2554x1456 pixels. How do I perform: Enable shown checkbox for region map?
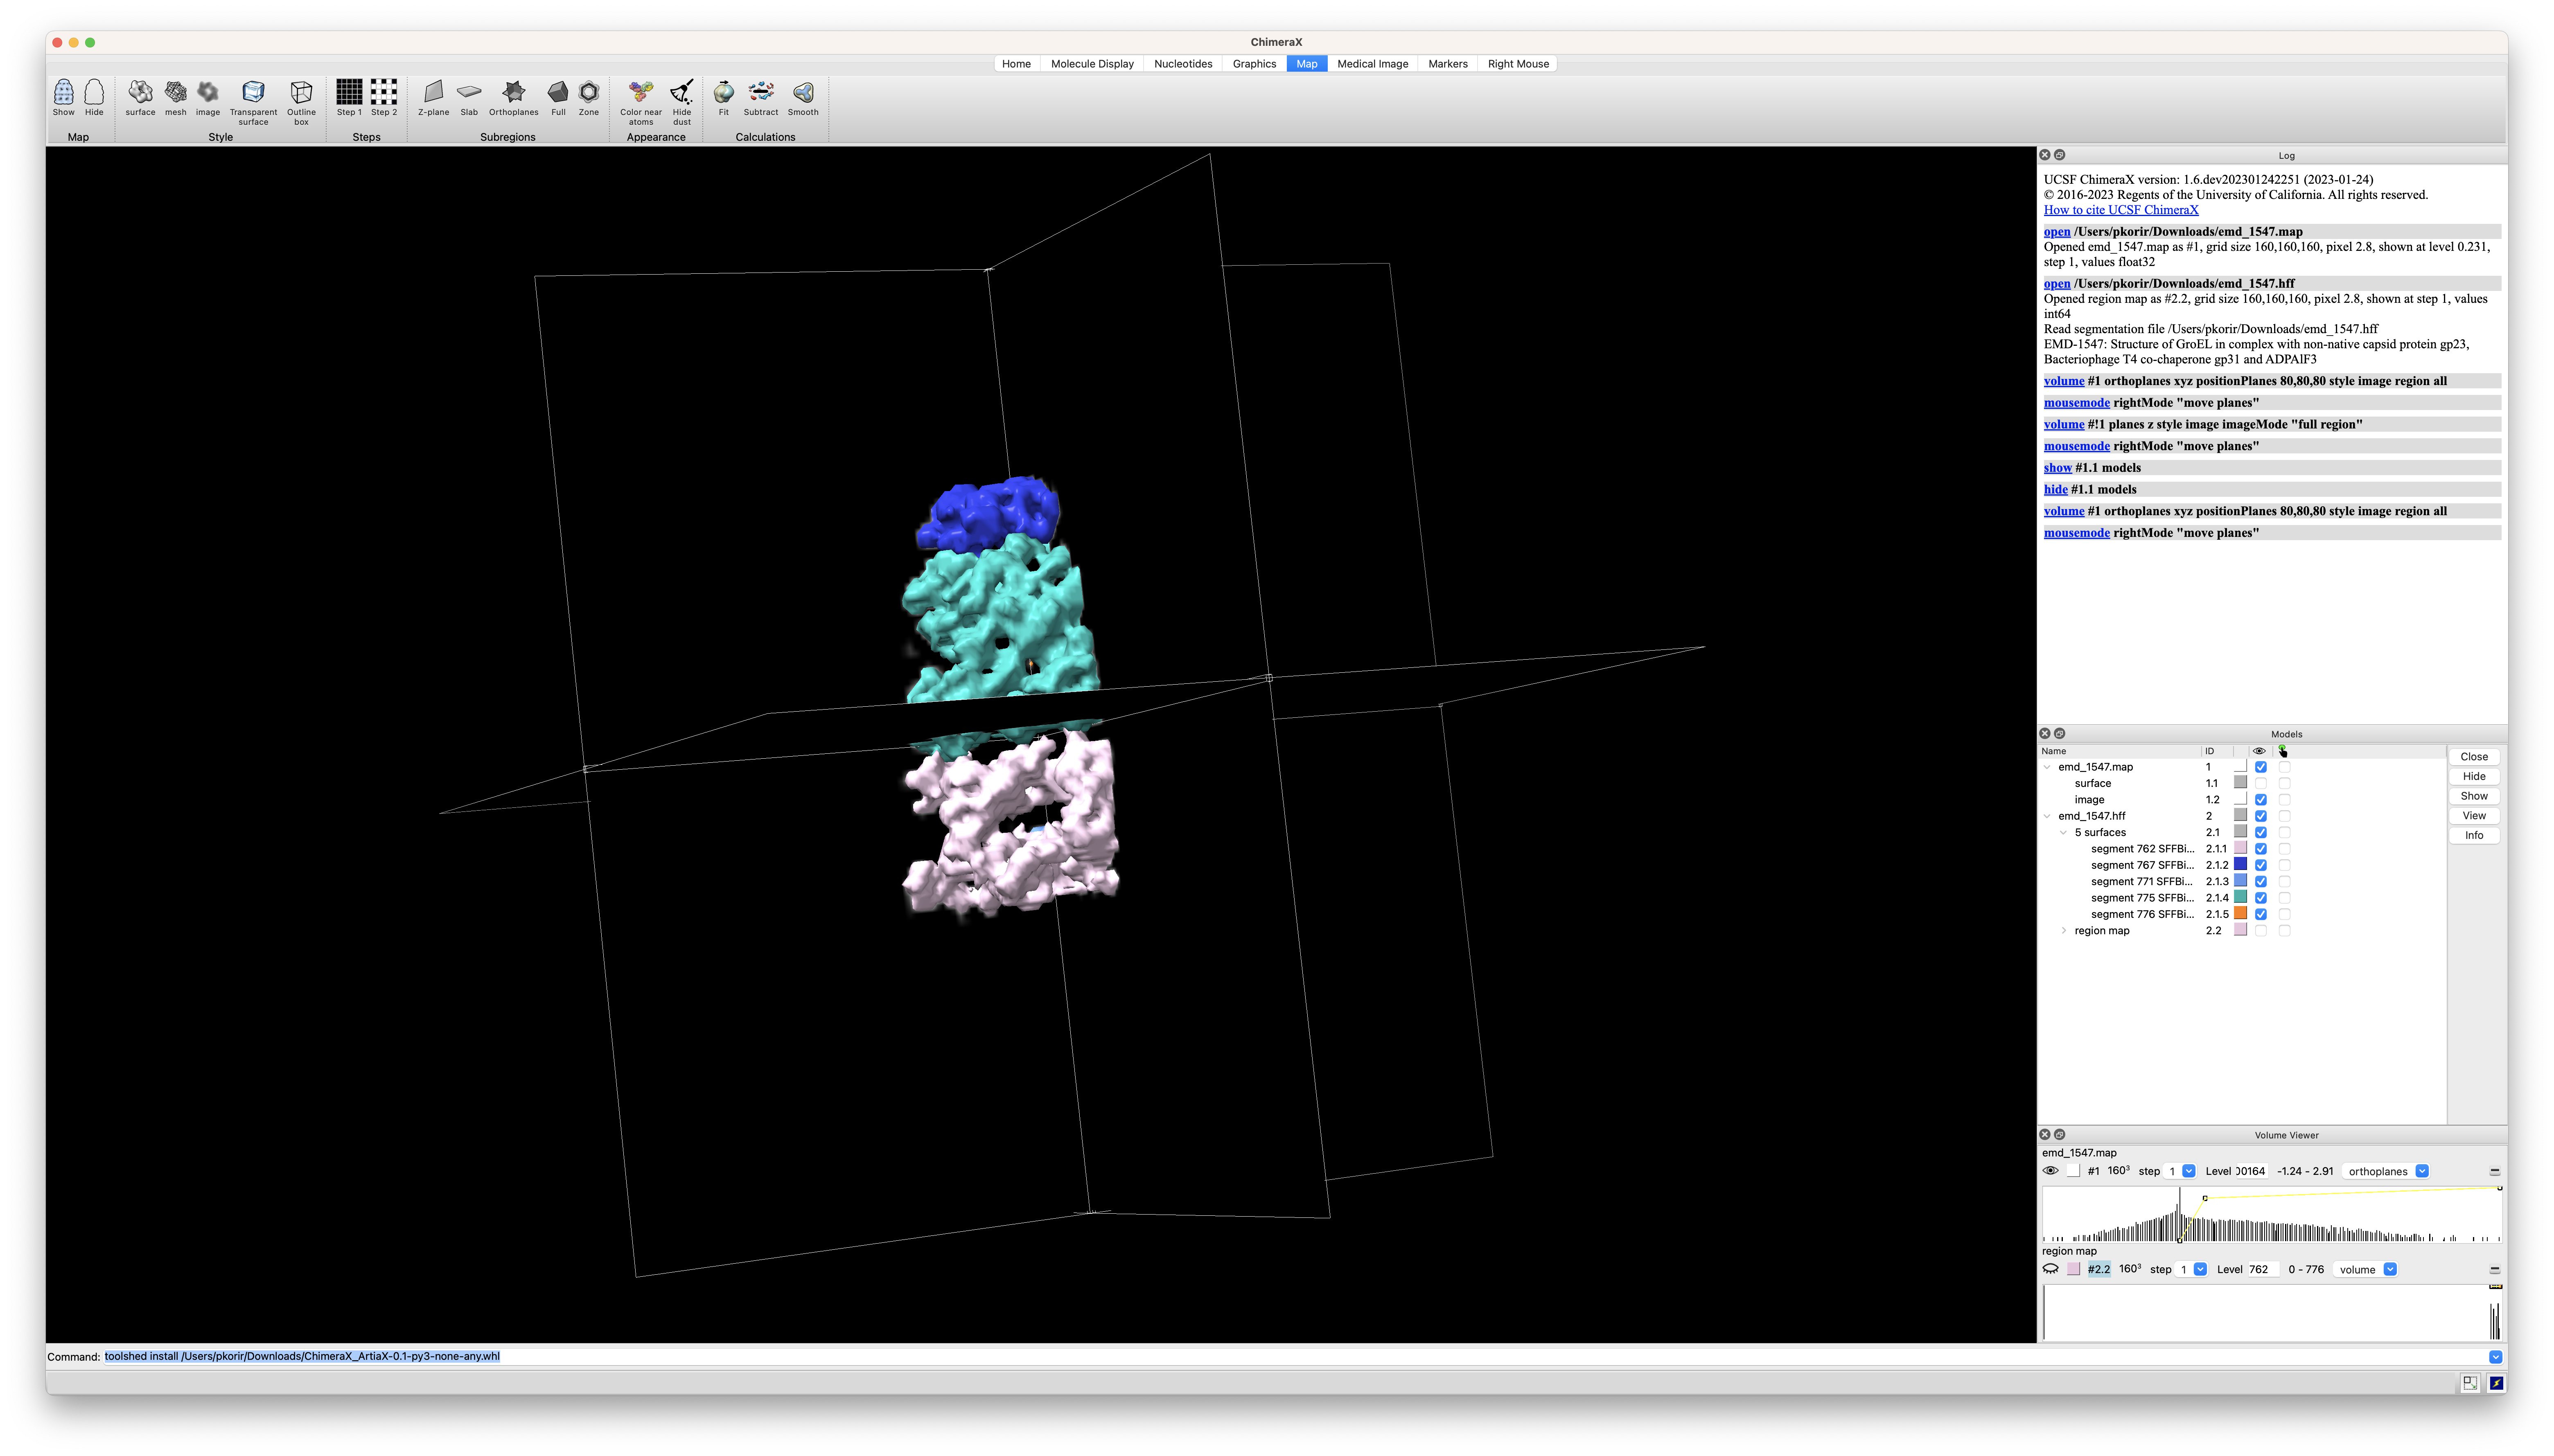click(x=2260, y=931)
